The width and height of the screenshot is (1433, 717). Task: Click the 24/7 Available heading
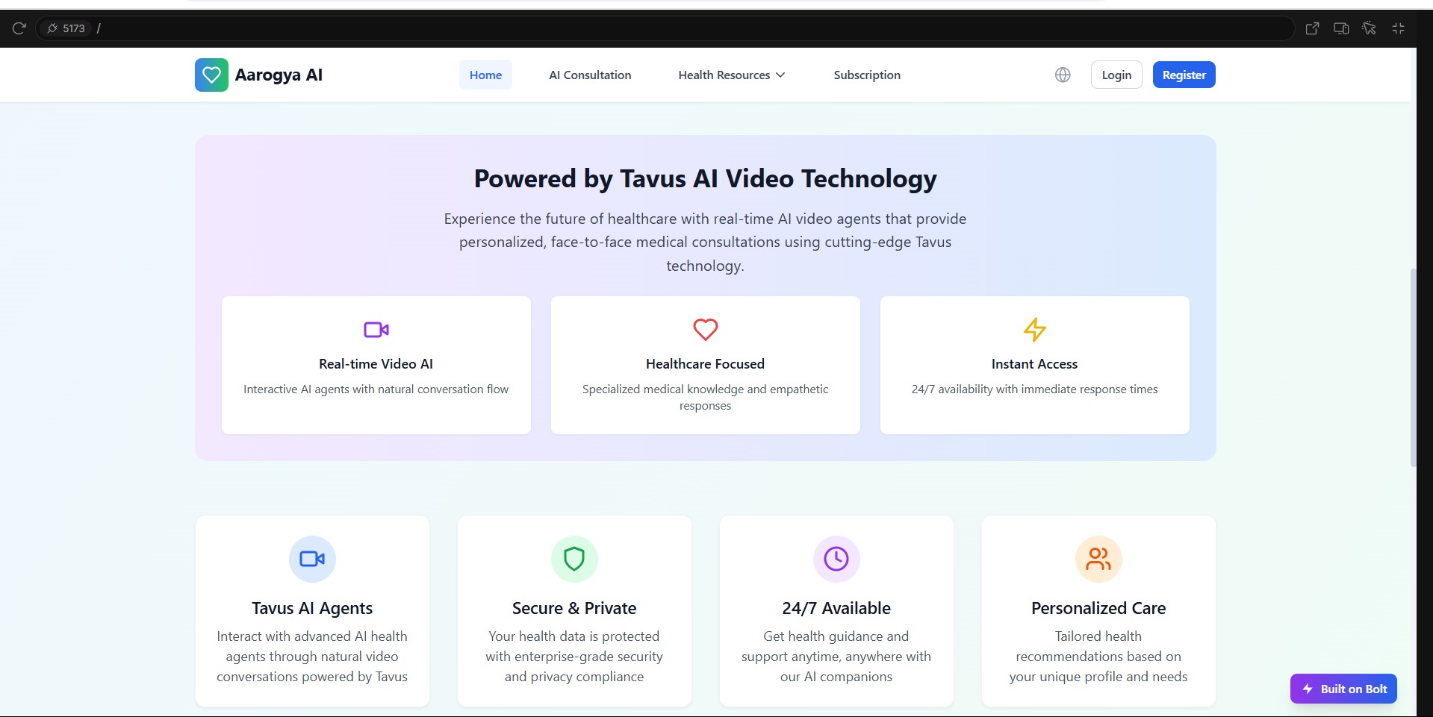coord(836,608)
